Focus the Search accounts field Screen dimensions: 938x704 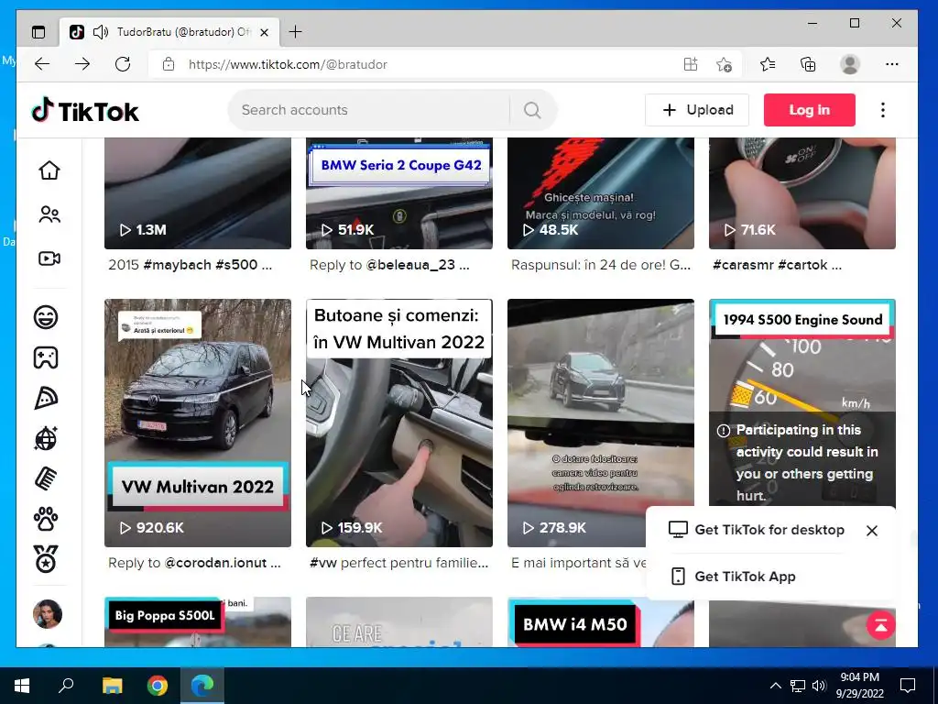pyautogui.click(x=371, y=110)
